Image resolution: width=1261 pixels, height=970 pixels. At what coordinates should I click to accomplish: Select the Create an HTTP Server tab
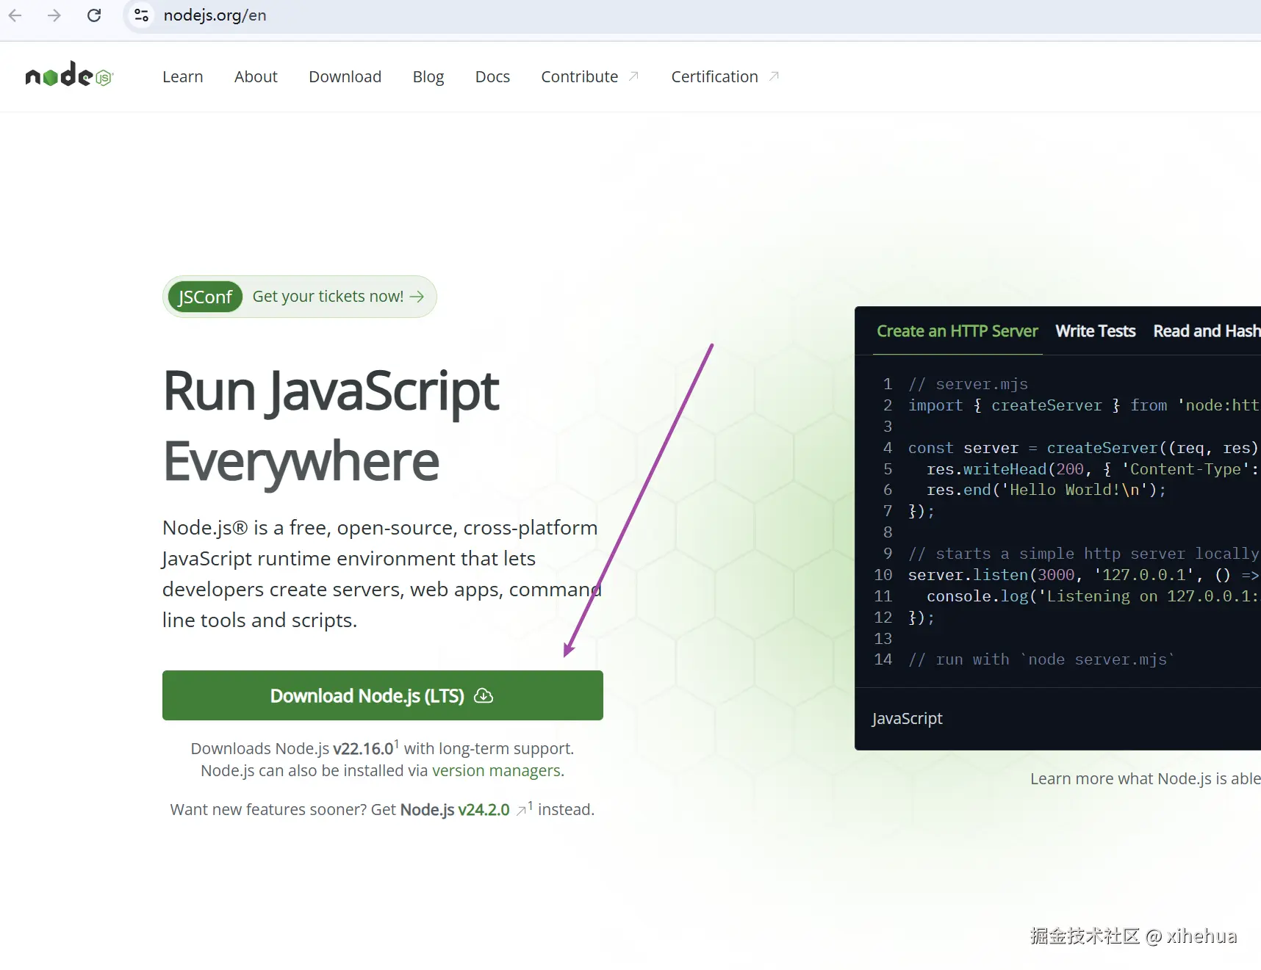pos(958,331)
